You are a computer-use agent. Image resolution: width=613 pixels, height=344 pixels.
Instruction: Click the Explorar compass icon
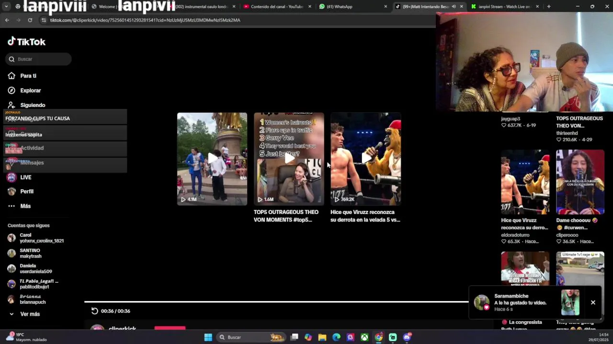point(11,90)
